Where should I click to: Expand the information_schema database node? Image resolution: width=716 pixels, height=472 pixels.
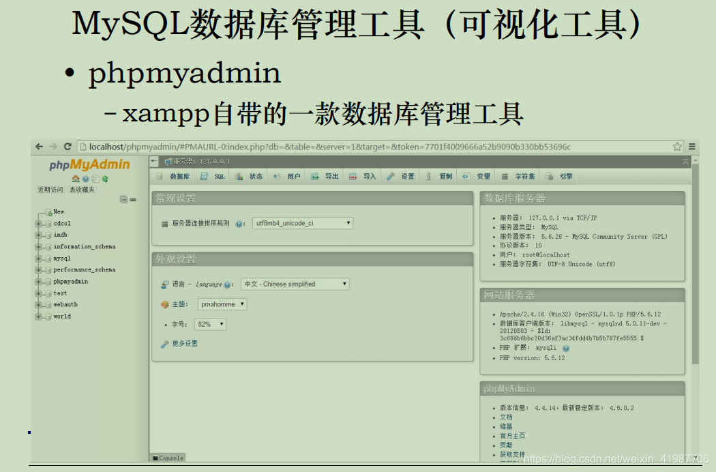(38, 247)
